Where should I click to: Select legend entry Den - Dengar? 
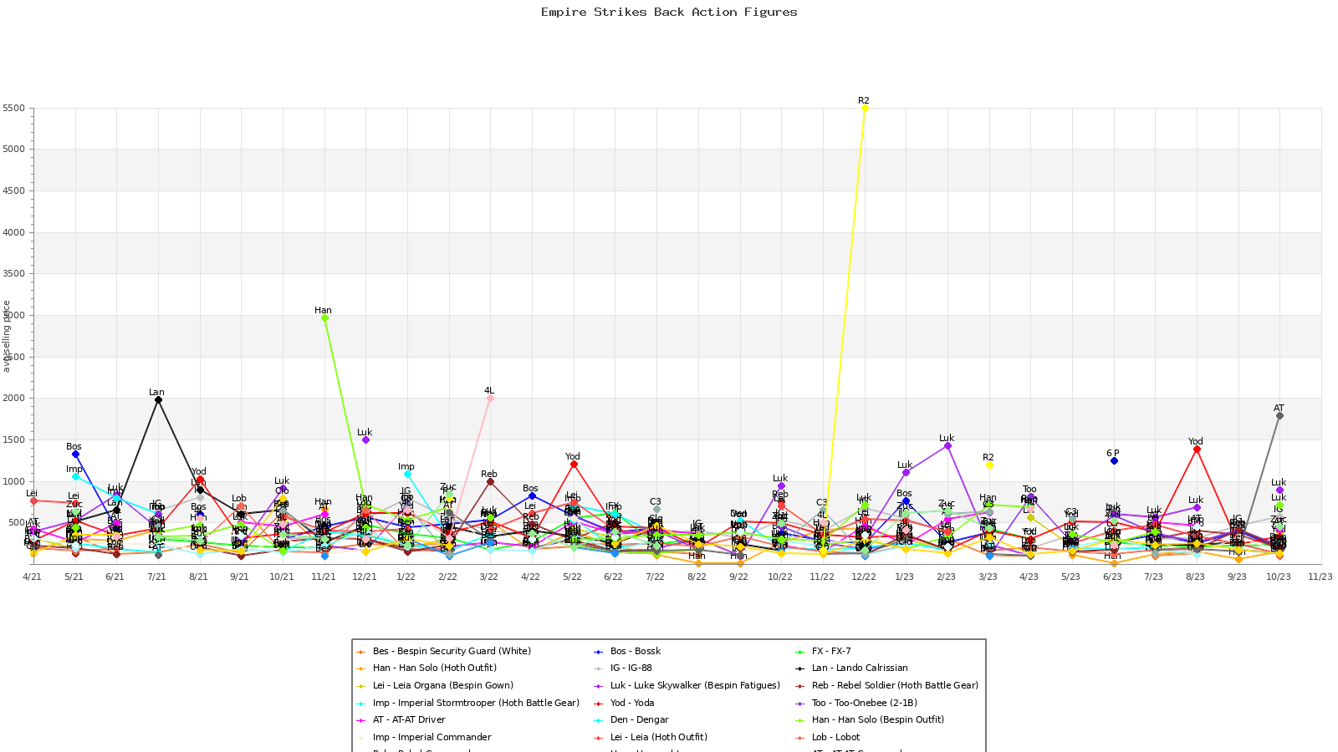coord(640,719)
